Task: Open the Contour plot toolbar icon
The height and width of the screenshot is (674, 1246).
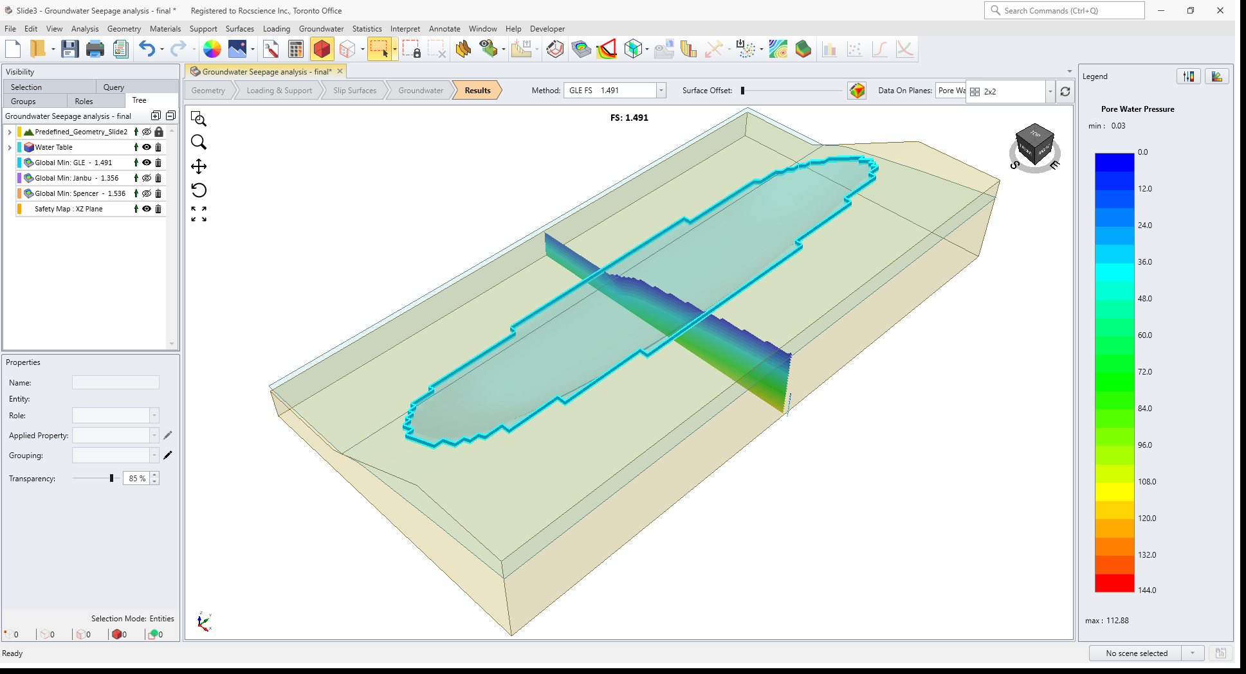Action: (x=777, y=48)
